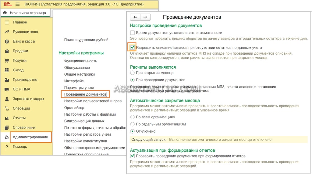This screenshot has width=312, height=176.
Task: Open Печатные формы, отчеты и обработки link
Action: (x=95, y=128)
